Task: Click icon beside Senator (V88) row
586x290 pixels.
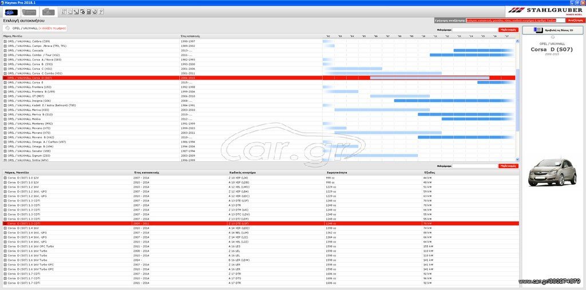Action: 5,151
